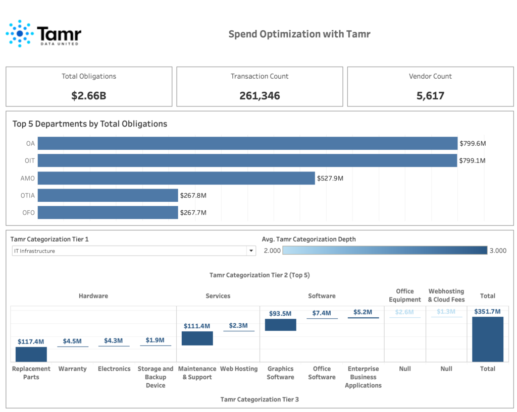
Task: Select the Replacement Parts $117.4M bar
Action: pos(31,355)
